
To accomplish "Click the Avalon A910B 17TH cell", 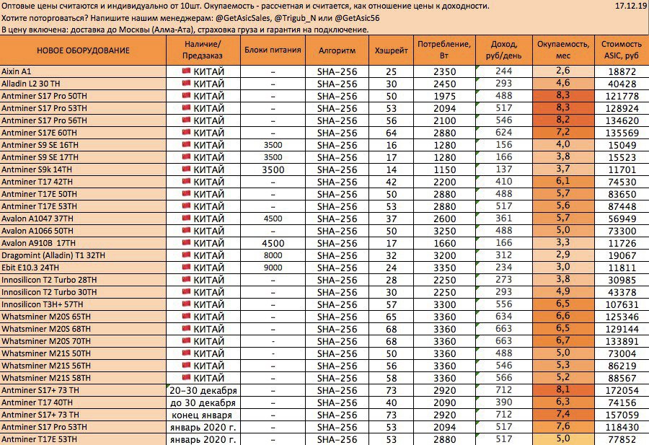I will 83,243.
